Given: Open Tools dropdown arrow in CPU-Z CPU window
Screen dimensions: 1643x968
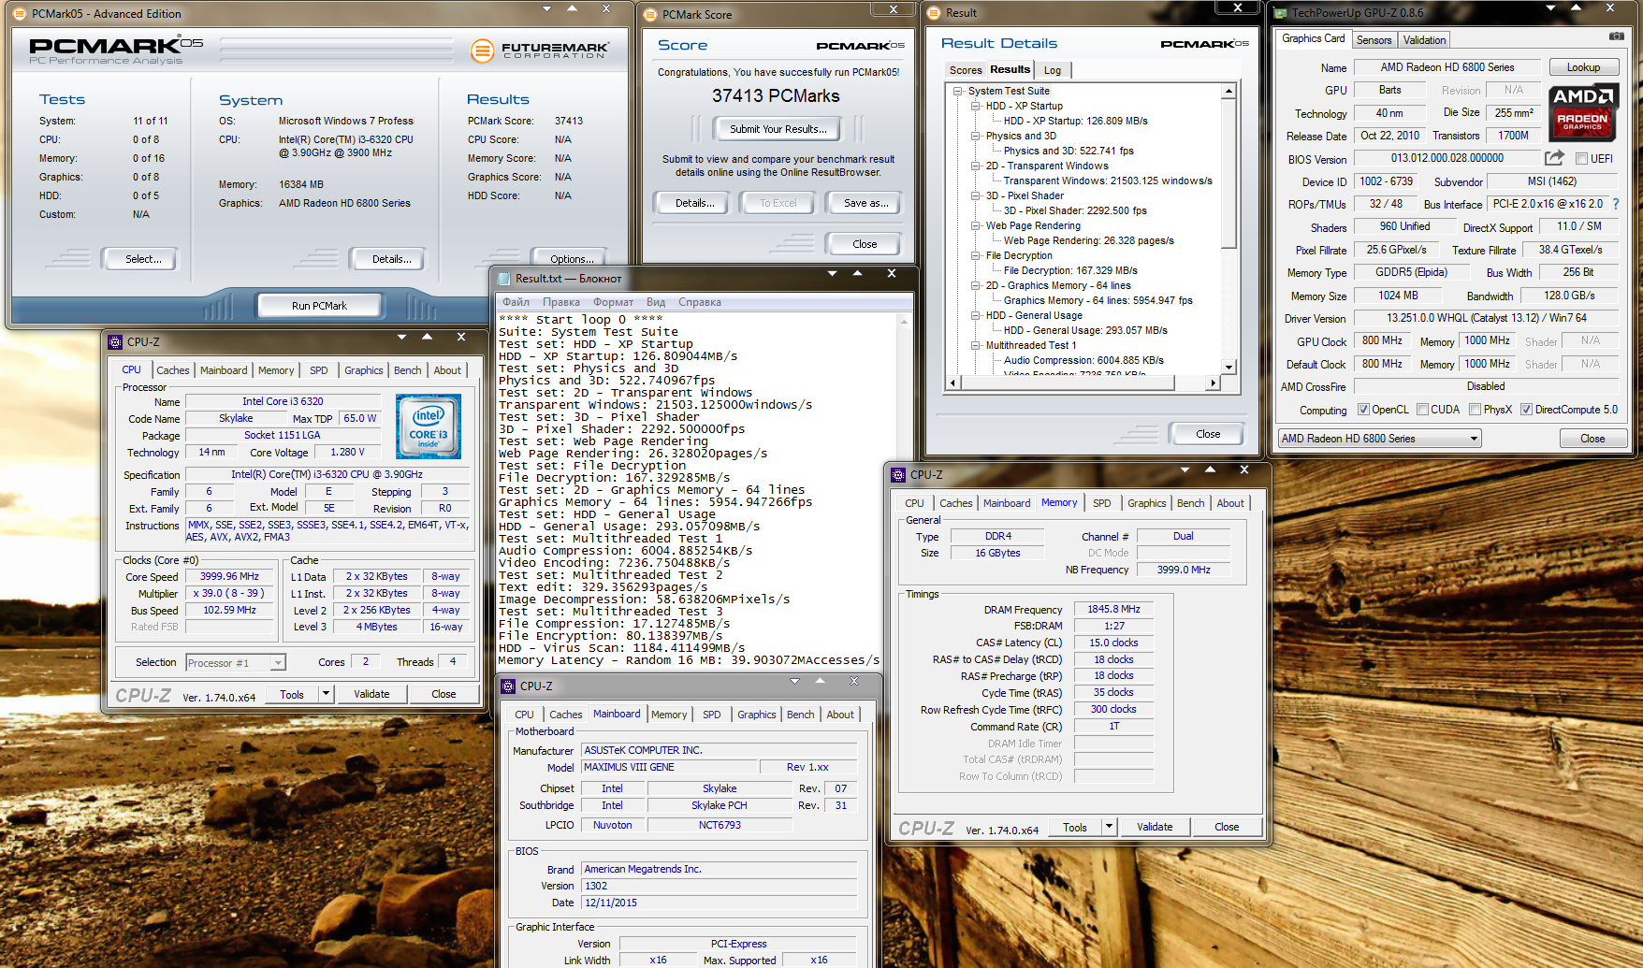Looking at the screenshot, I should (x=326, y=694).
